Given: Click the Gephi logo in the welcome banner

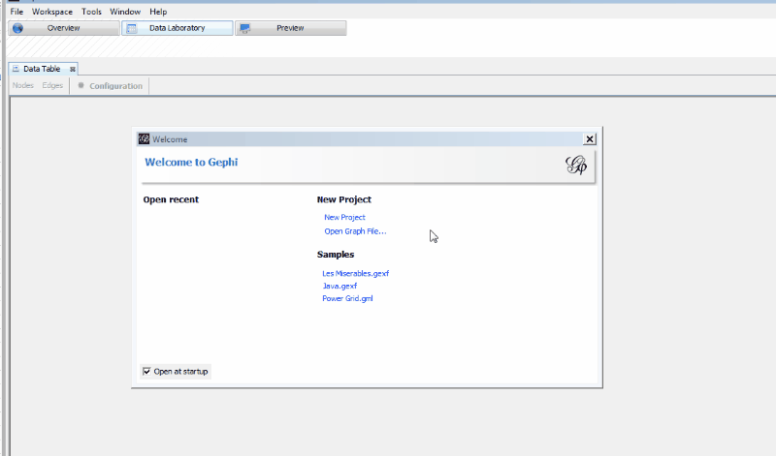Looking at the screenshot, I should point(576,165).
